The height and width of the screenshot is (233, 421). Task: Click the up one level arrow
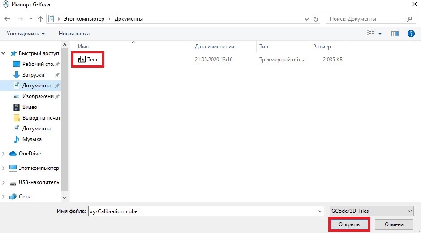coord(40,19)
